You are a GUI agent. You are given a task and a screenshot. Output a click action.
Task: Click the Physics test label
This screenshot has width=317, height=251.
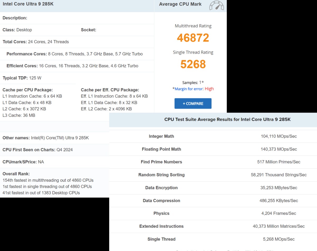tap(161, 213)
